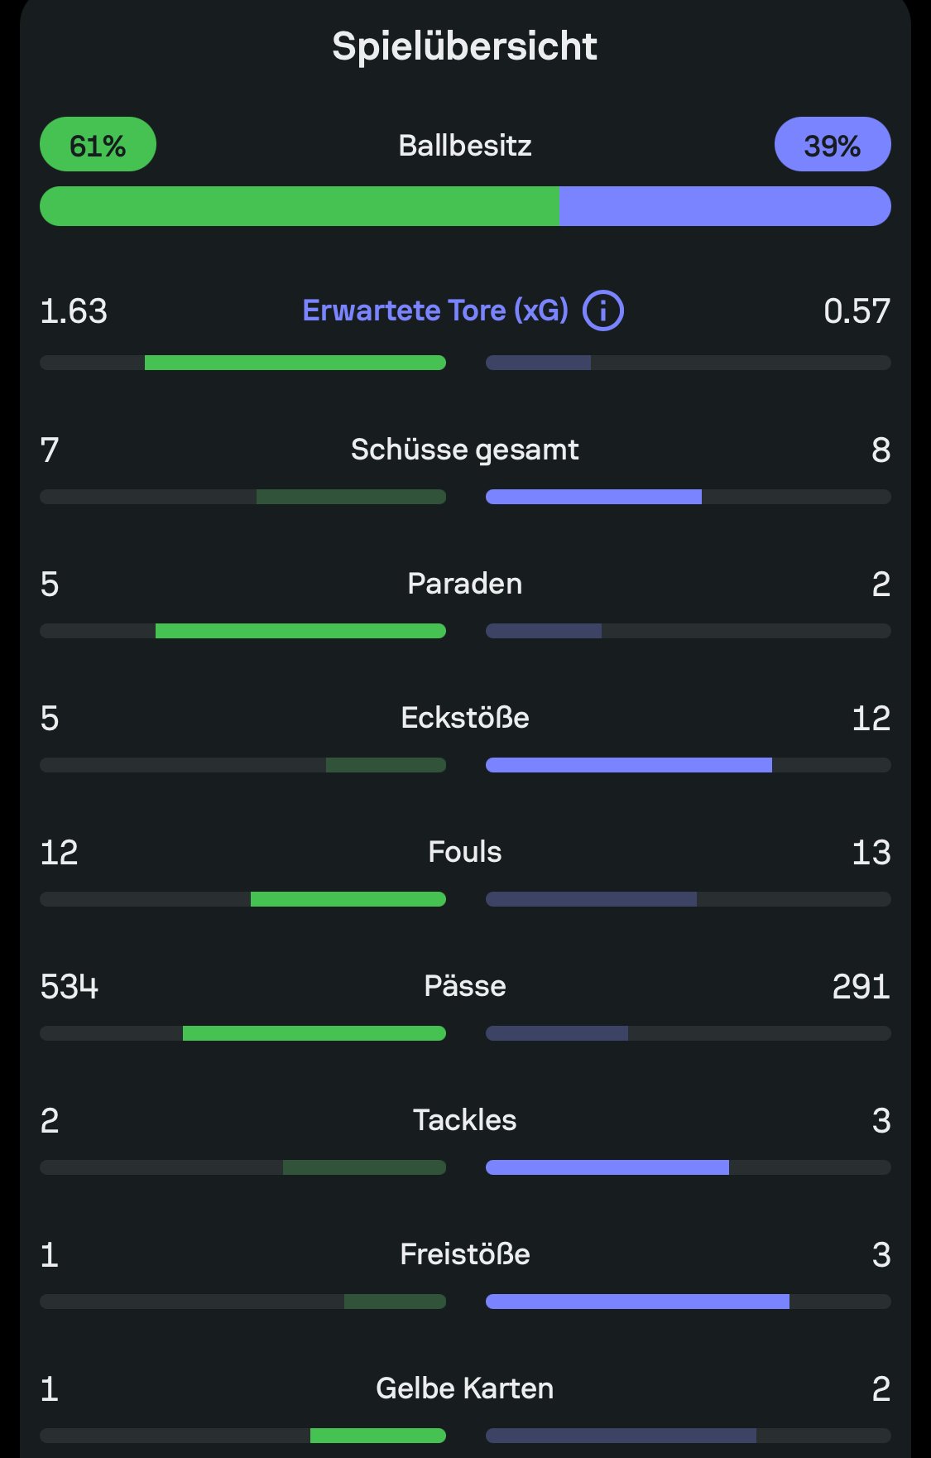The image size is (931, 1458).
Task: Tap the Eckstöße stat label
Action: click(464, 718)
